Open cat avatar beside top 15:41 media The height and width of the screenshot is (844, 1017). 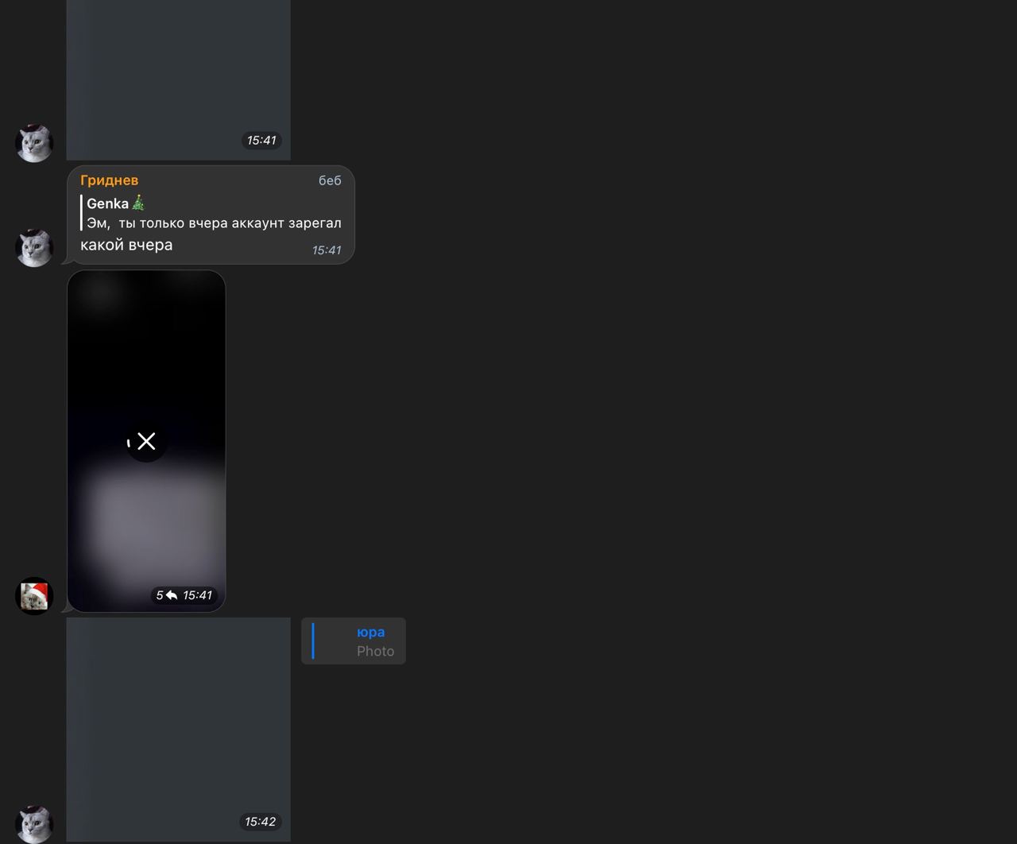click(x=34, y=143)
